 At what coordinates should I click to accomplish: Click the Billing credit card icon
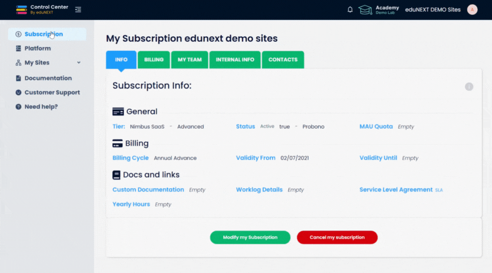point(117,143)
